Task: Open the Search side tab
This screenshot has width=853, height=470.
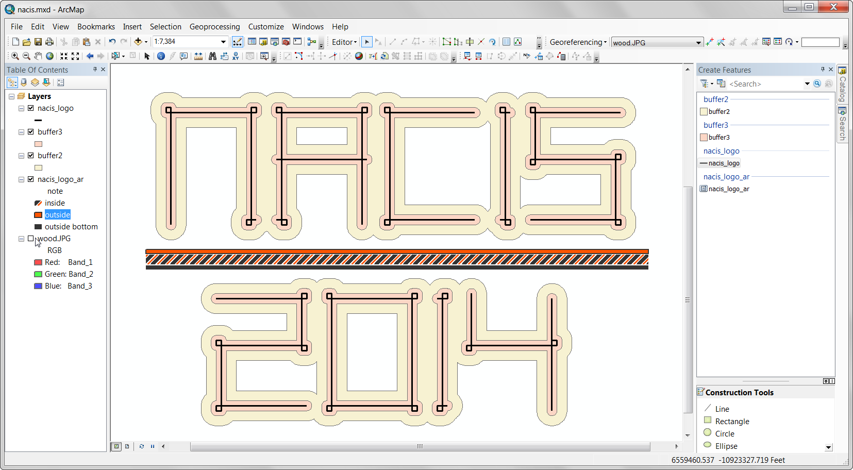Action: tap(842, 124)
